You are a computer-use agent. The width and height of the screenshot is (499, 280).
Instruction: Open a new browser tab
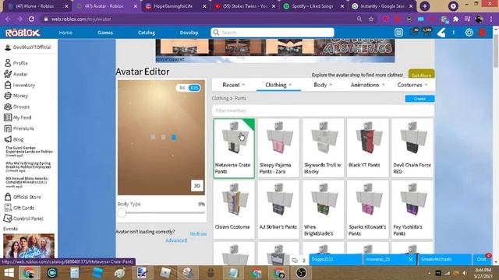click(x=424, y=6)
